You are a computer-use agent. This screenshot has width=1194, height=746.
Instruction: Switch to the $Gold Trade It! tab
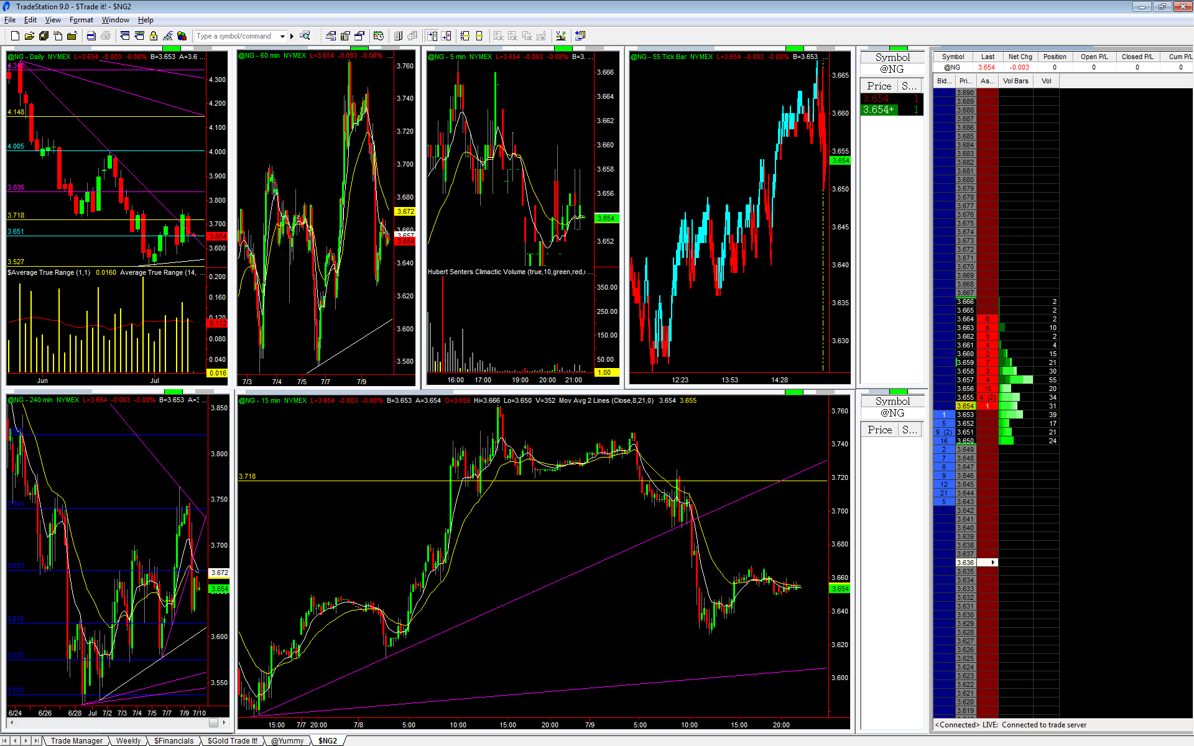[232, 740]
